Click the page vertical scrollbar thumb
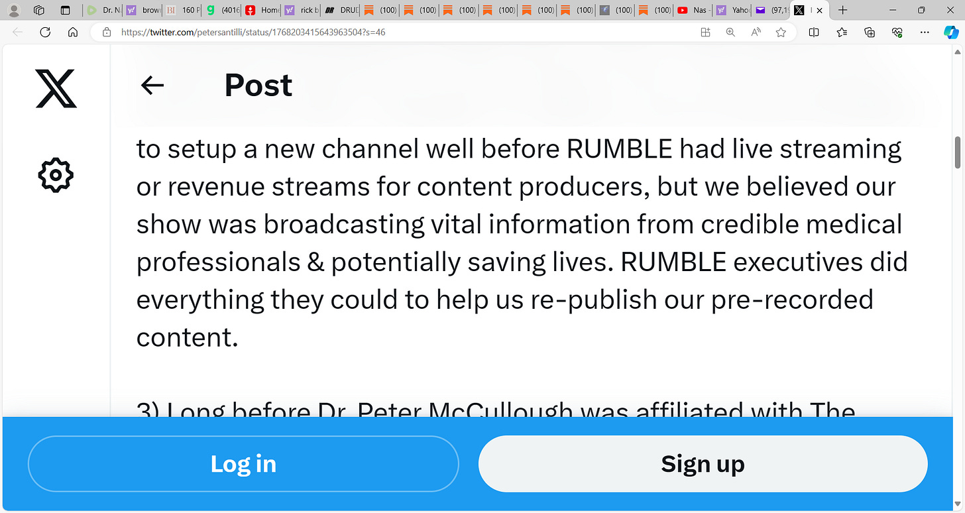This screenshot has width=965, height=513. (x=958, y=152)
